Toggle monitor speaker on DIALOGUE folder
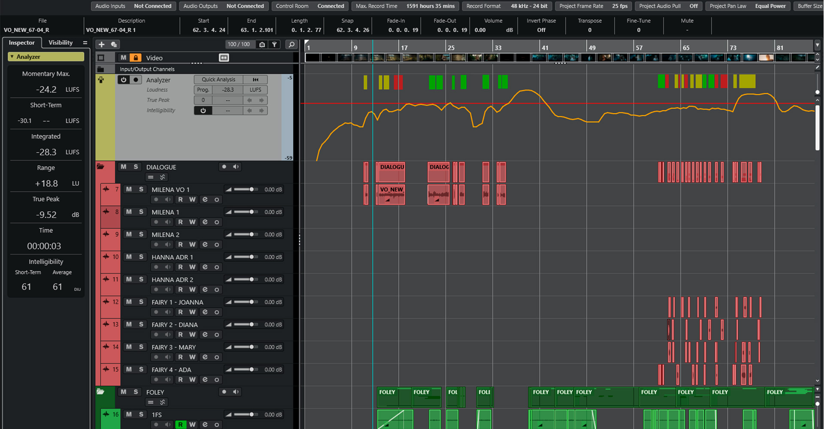 tap(236, 166)
